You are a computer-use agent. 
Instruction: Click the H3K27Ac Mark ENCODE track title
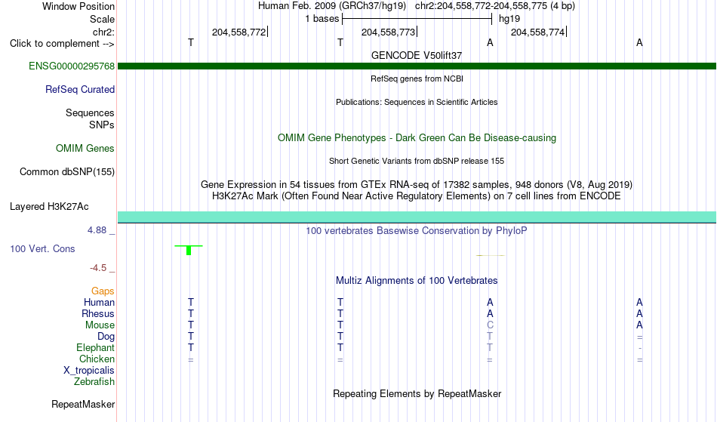pos(417,196)
